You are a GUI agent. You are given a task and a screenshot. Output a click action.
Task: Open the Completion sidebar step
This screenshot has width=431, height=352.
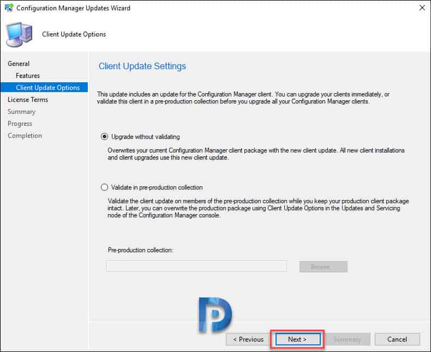25,136
